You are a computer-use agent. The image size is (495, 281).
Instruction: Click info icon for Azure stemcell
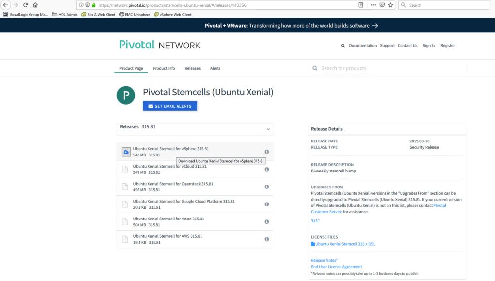pos(267,222)
